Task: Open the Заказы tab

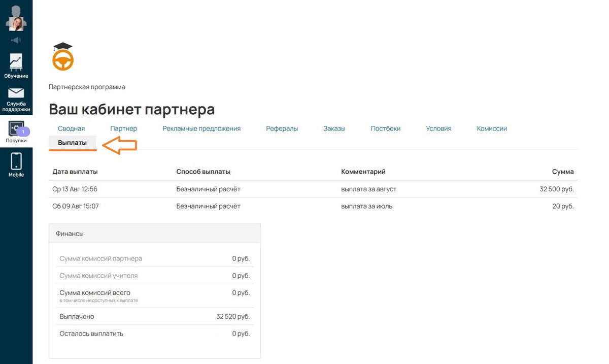Action: click(x=334, y=128)
